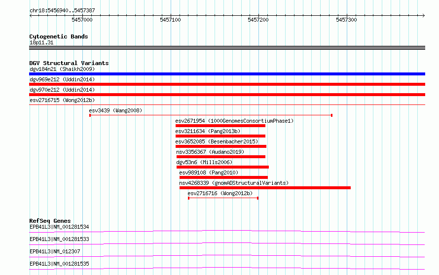The width and height of the screenshot is (439, 275).
Task: Open nsv3356367 (Audano2019) variant
Action: click(210, 152)
